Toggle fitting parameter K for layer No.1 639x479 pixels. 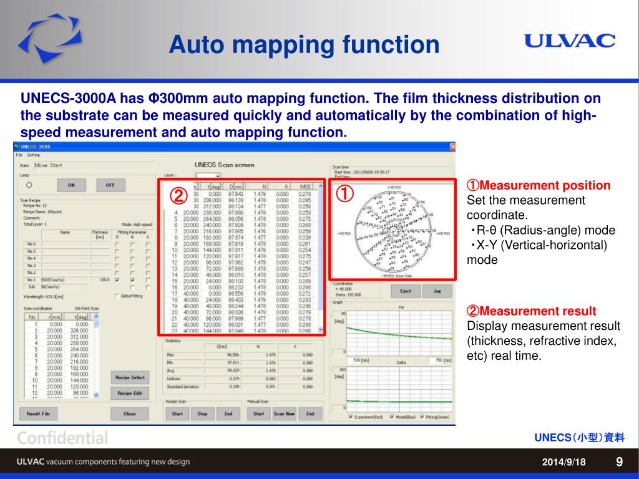[x=147, y=280]
